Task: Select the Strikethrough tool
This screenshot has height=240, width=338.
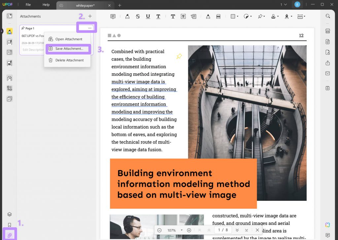Action: coord(138,16)
